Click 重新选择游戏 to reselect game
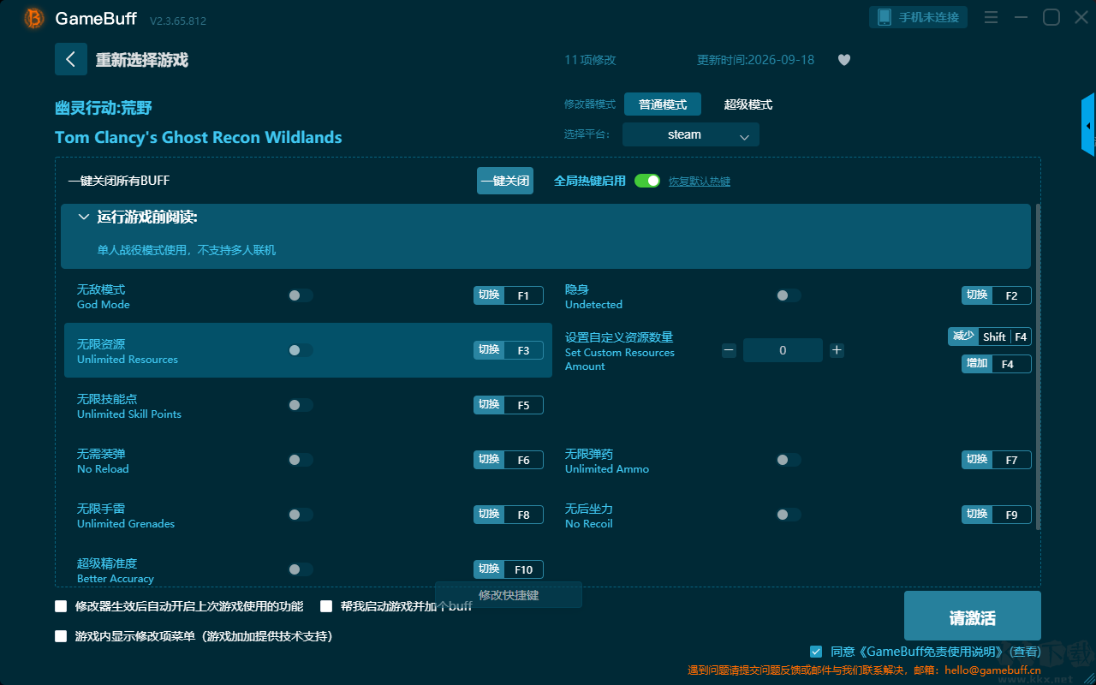The width and height of the screenshot is (1096, 685). pos(141,60)
